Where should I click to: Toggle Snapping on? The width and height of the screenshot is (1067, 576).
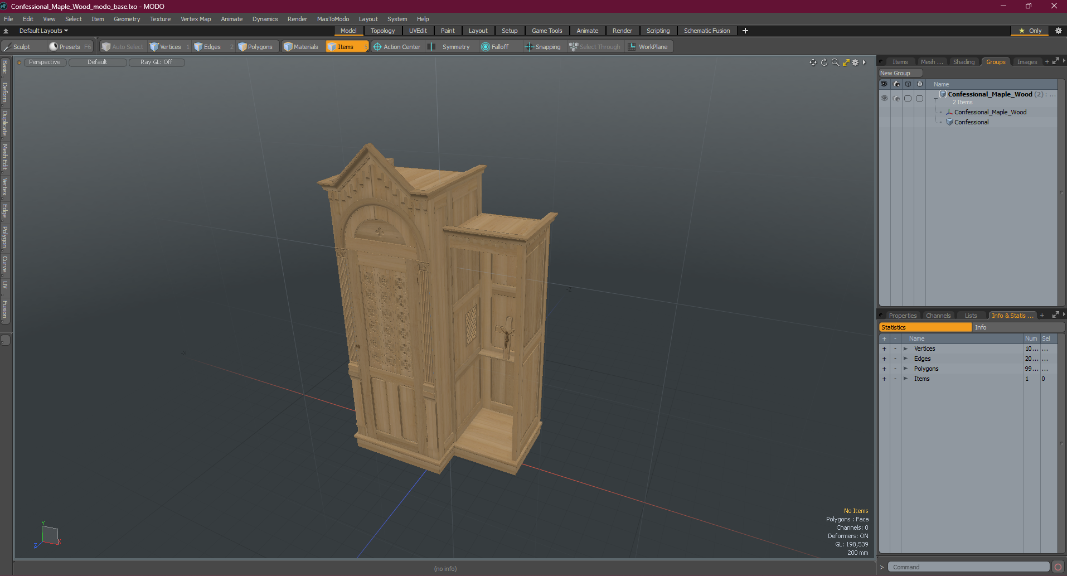click(x=544, y=47)
